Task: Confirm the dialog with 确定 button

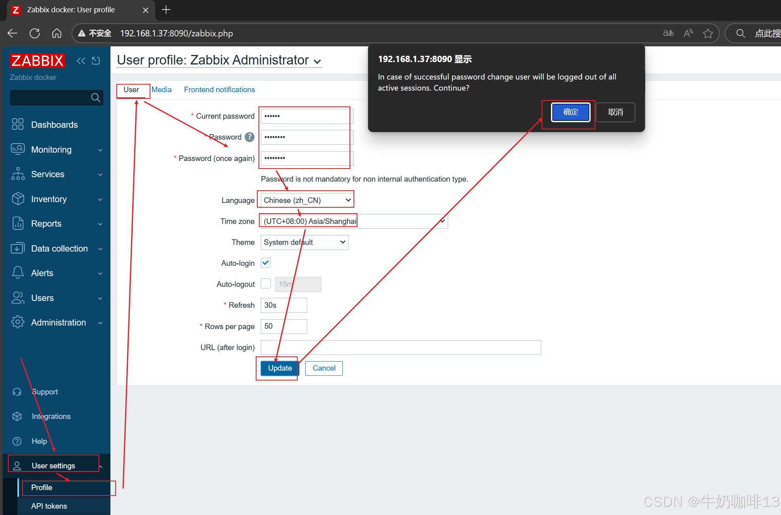Action: pyautogui.click(x=570, y=112)
